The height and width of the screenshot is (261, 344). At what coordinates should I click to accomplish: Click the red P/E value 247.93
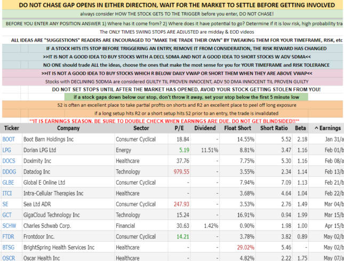point(181,204)
